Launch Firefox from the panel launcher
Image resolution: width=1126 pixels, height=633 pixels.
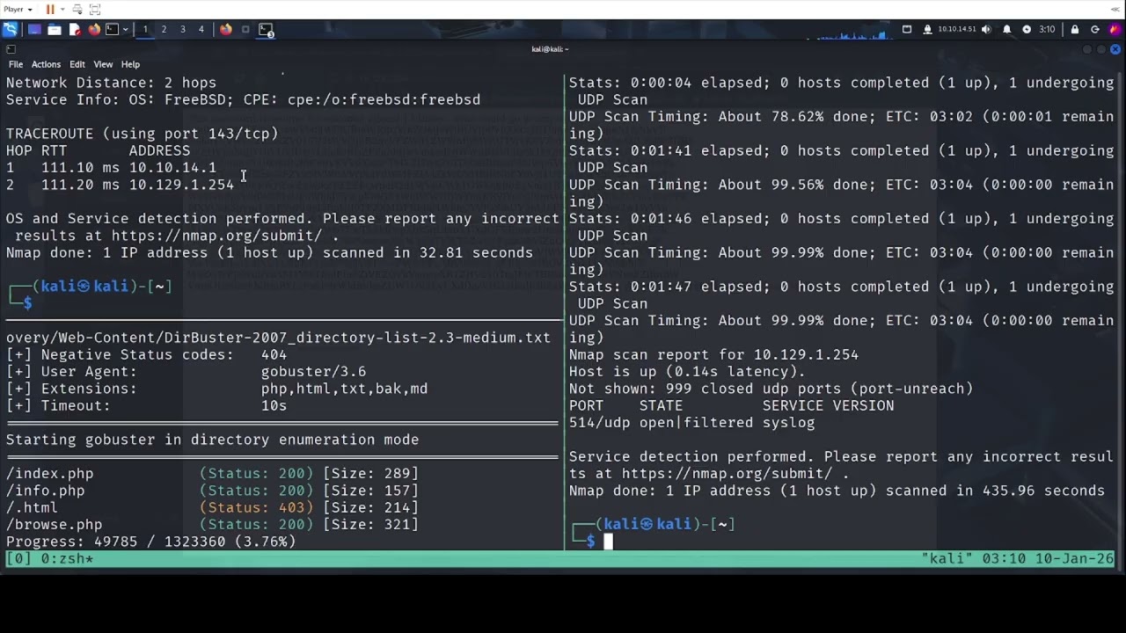pyautogui.click(x=94, y=29)
